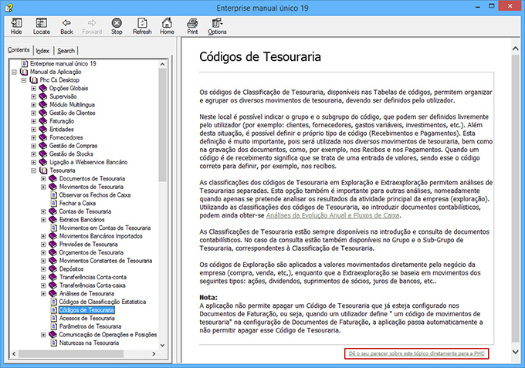
Task: Print the current help topic
Action: click(192, 26)
